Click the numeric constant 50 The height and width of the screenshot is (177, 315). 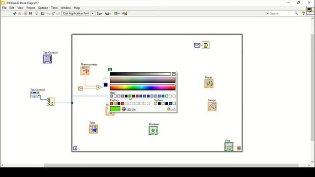click(x=80, y=88)
